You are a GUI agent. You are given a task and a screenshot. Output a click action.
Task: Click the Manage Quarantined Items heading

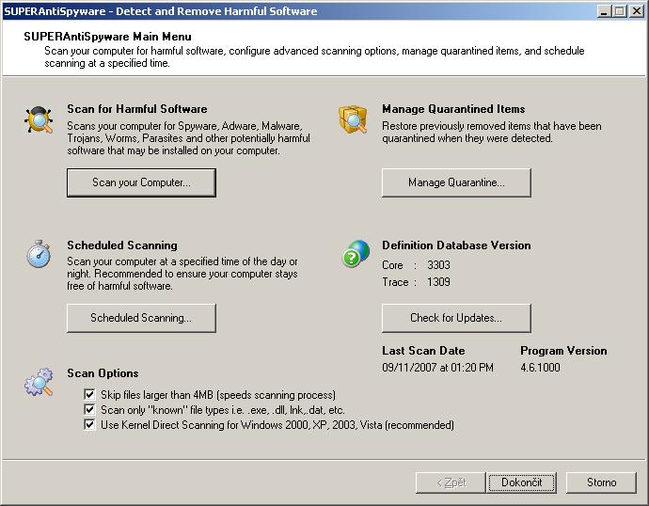453,109
